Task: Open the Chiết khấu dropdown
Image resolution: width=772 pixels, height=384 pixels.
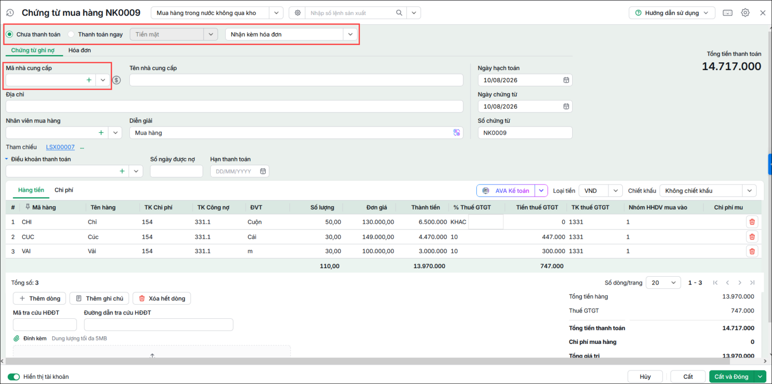Action: point(749,191)
